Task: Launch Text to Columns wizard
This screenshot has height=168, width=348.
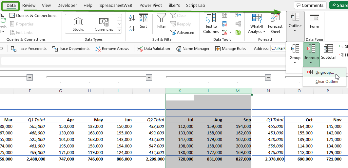Action: coord(211,24)
